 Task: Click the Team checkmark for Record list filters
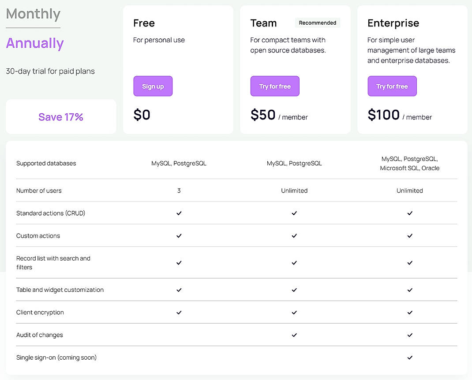point(294,263)
